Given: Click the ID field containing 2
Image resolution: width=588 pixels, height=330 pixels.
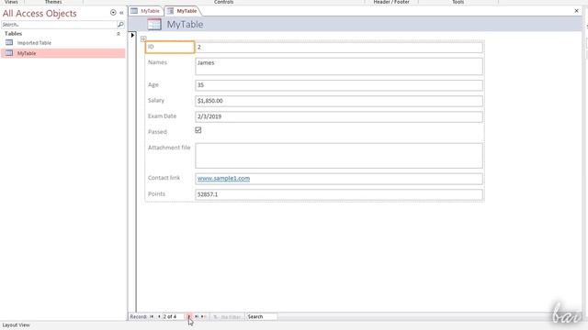Looking at the screenshot, I should pos(339,47).
